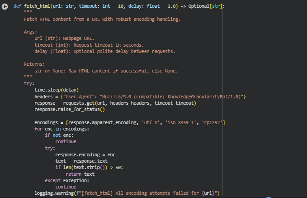Click the 'Returns:' docstring heading
The image size is (307, 198).
click(35, 64)
